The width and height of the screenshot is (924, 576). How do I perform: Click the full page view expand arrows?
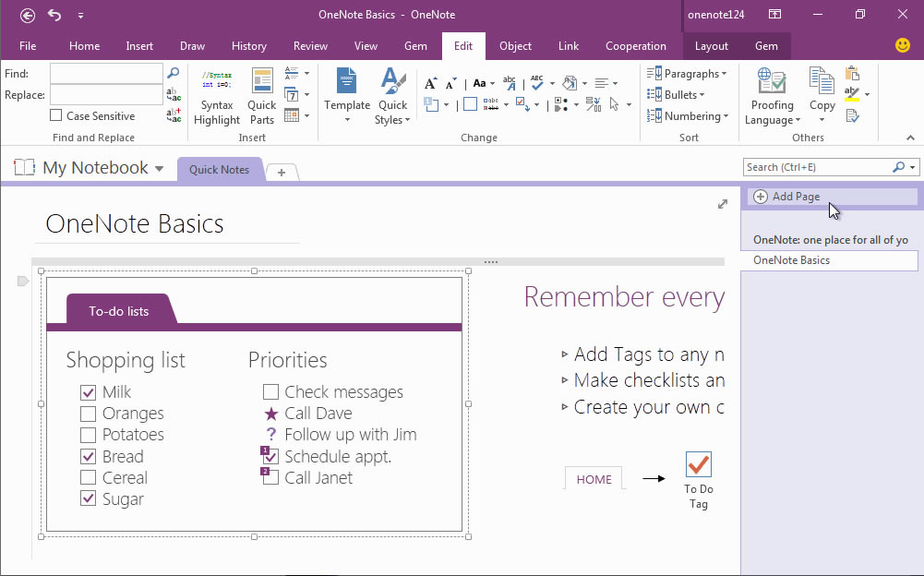coord(723,204)
